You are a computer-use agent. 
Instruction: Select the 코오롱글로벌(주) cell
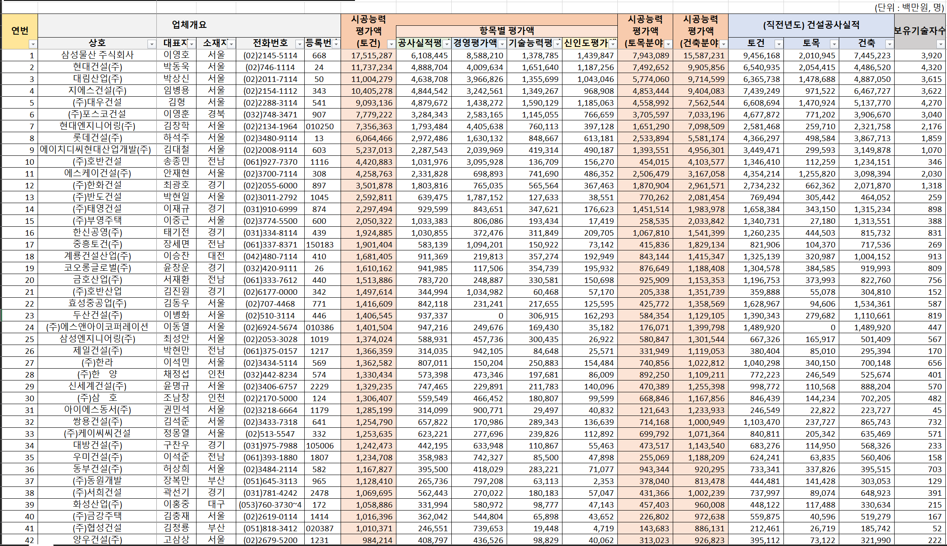coord(97,268)
